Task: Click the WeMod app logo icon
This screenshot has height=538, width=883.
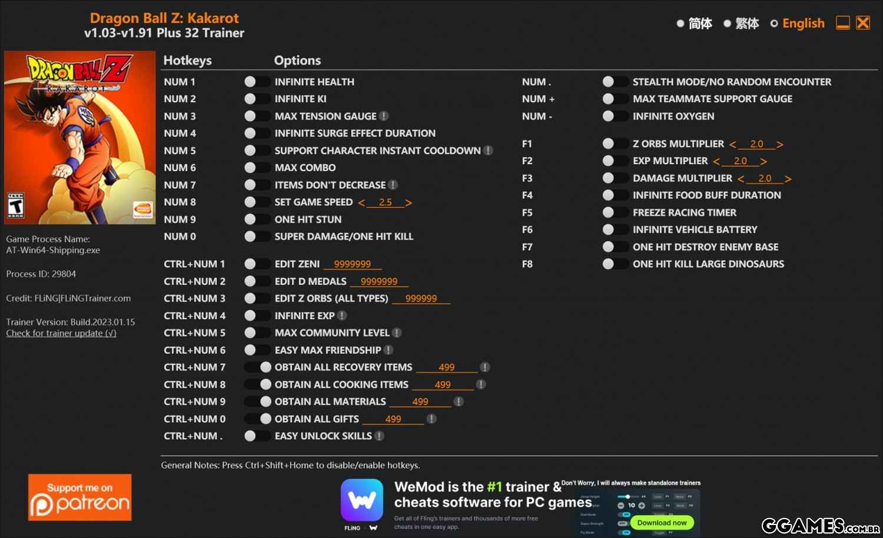Action: [361, 500]
